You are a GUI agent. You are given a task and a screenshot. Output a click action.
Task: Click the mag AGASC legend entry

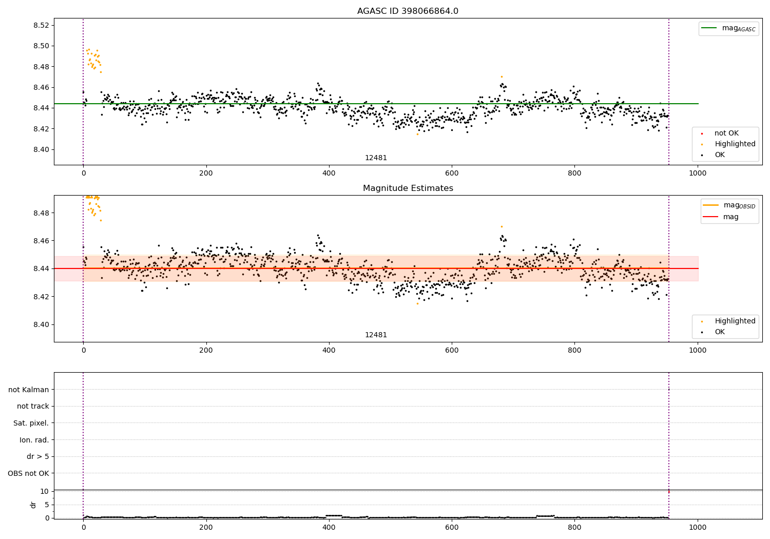pos(728,28)
